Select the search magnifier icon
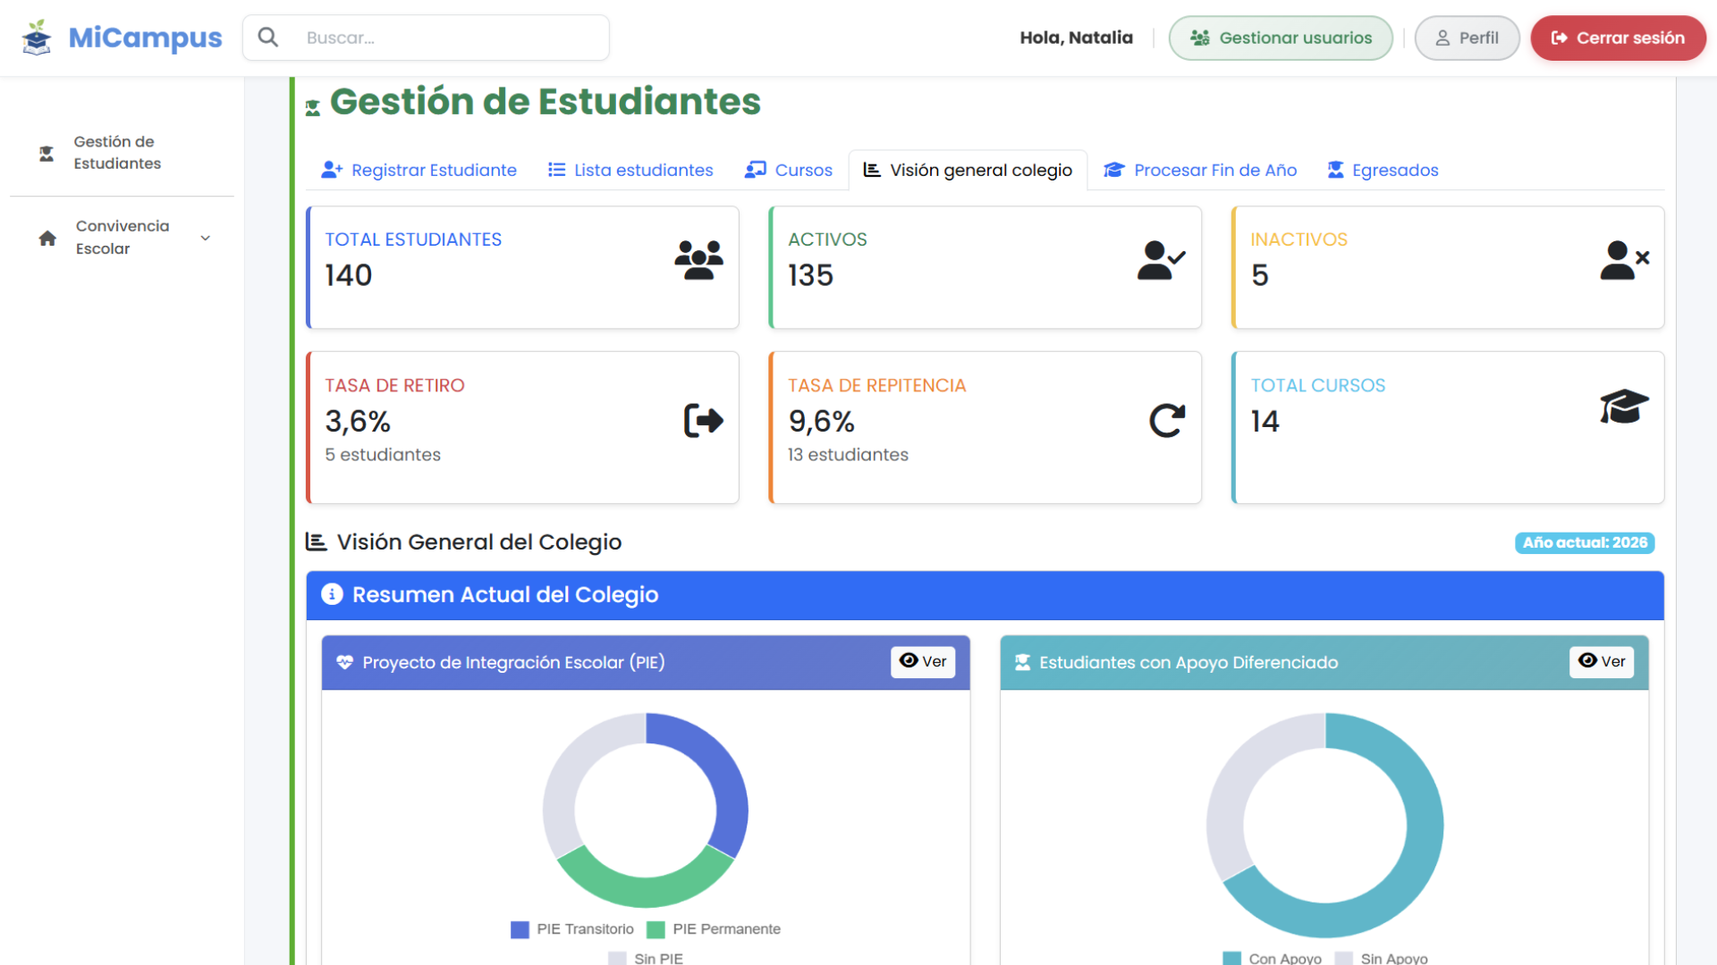The image size is (1717, 965). 268,37
